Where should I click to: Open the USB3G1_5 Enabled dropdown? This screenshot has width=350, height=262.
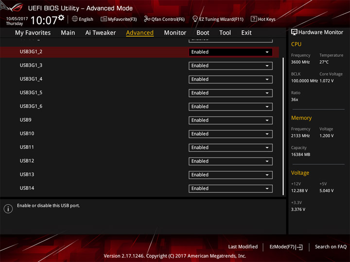[230, 93]
